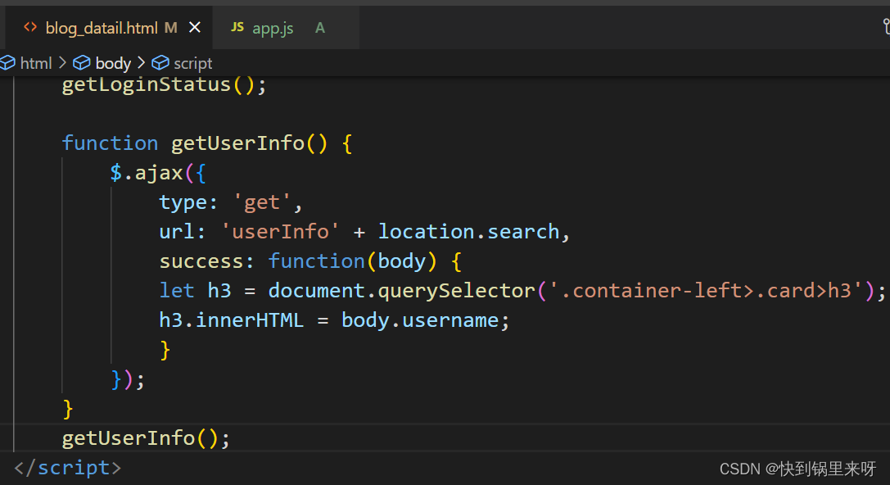This screenshot has width=890, height=485.
Task: Select the script breadcrumb item
Action: click(192, 63)
